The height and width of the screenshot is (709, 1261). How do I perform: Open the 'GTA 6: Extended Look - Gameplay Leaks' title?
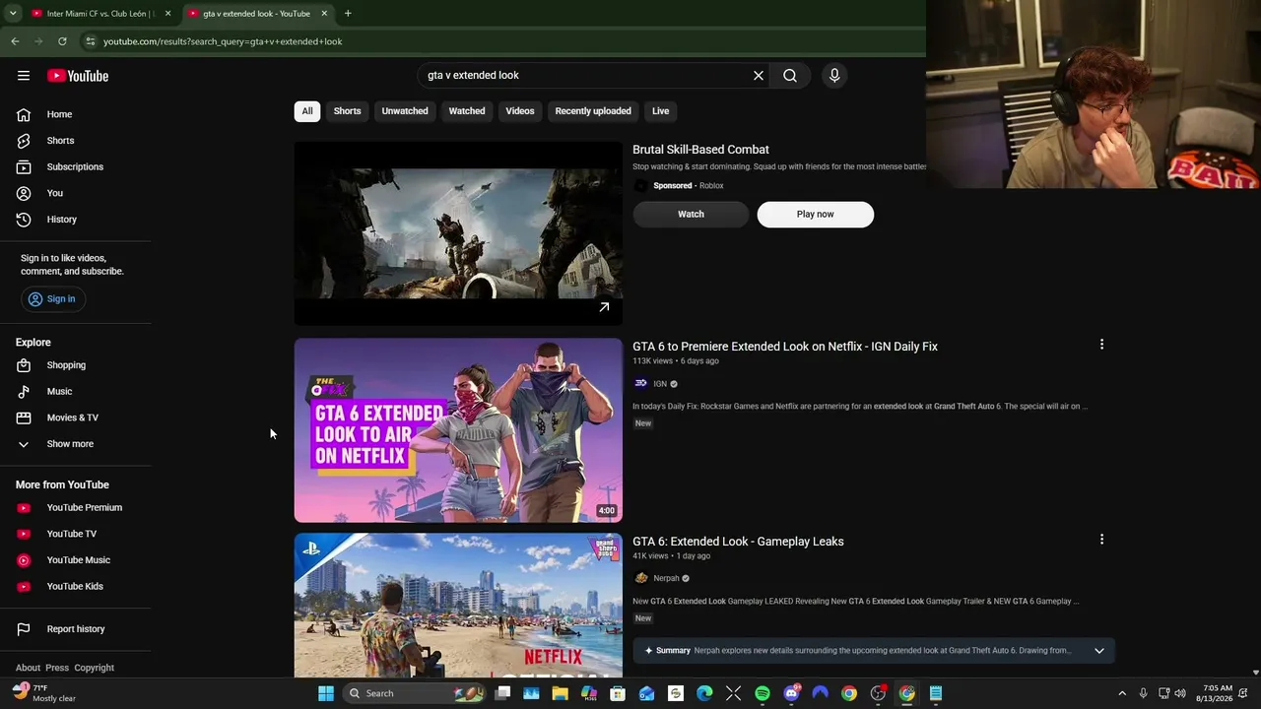point(738,542)
